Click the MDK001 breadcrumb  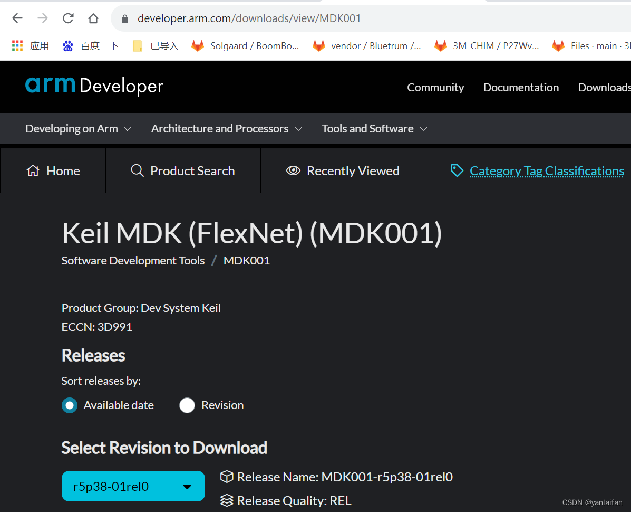pos(247,261)
